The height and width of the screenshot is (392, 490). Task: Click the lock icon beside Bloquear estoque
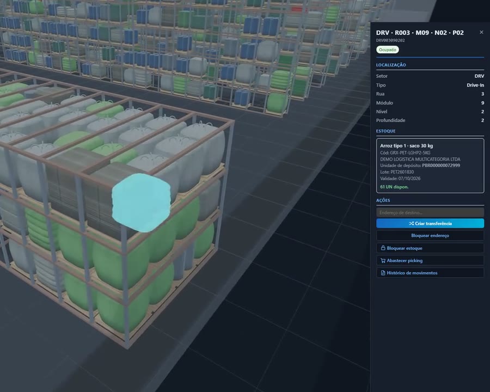[383, 248]
